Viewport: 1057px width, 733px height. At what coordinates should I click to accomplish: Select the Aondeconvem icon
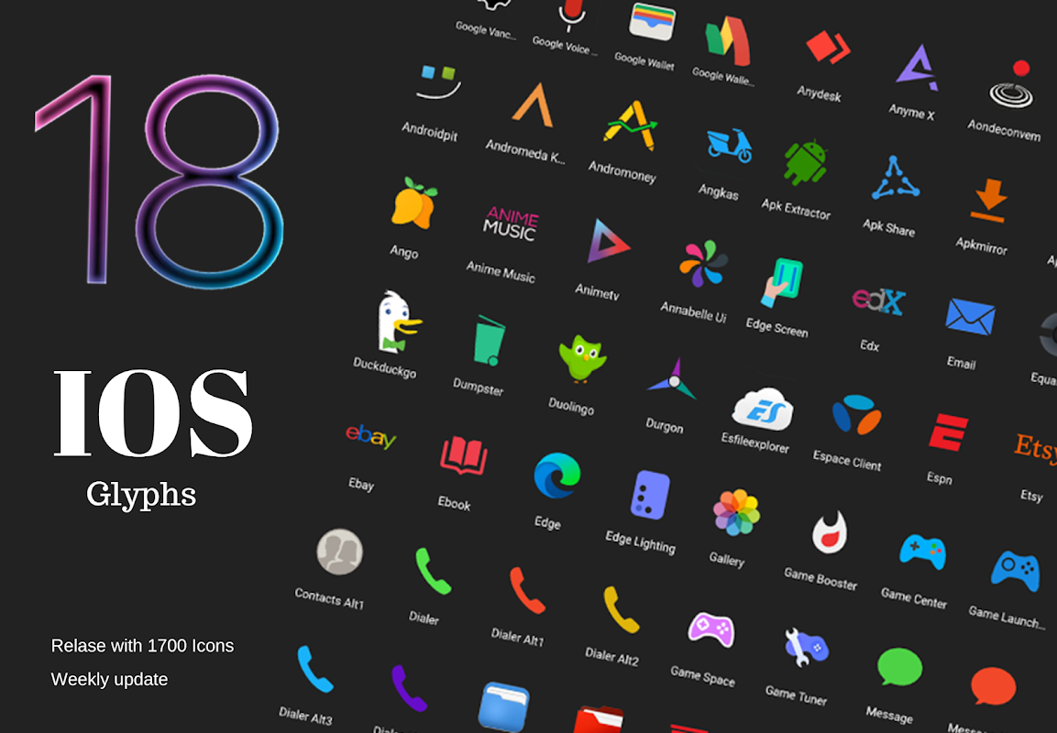[x=1012, y=85]
